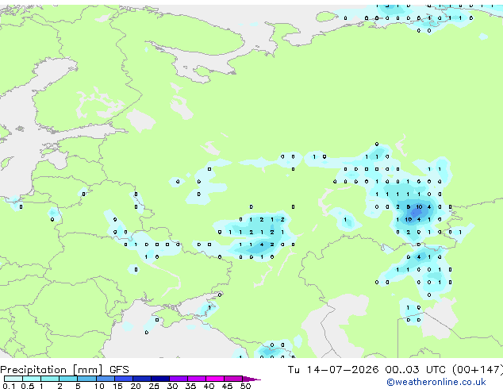This screenshot has width=503, height=389.
Task: Click the legend swatch between 5 and 10
Action: tap(86, 379)
